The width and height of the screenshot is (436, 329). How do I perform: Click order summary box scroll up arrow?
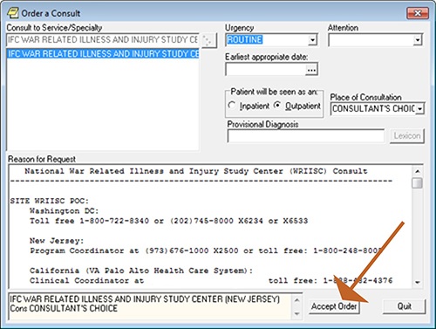click(x=296, y=300)
